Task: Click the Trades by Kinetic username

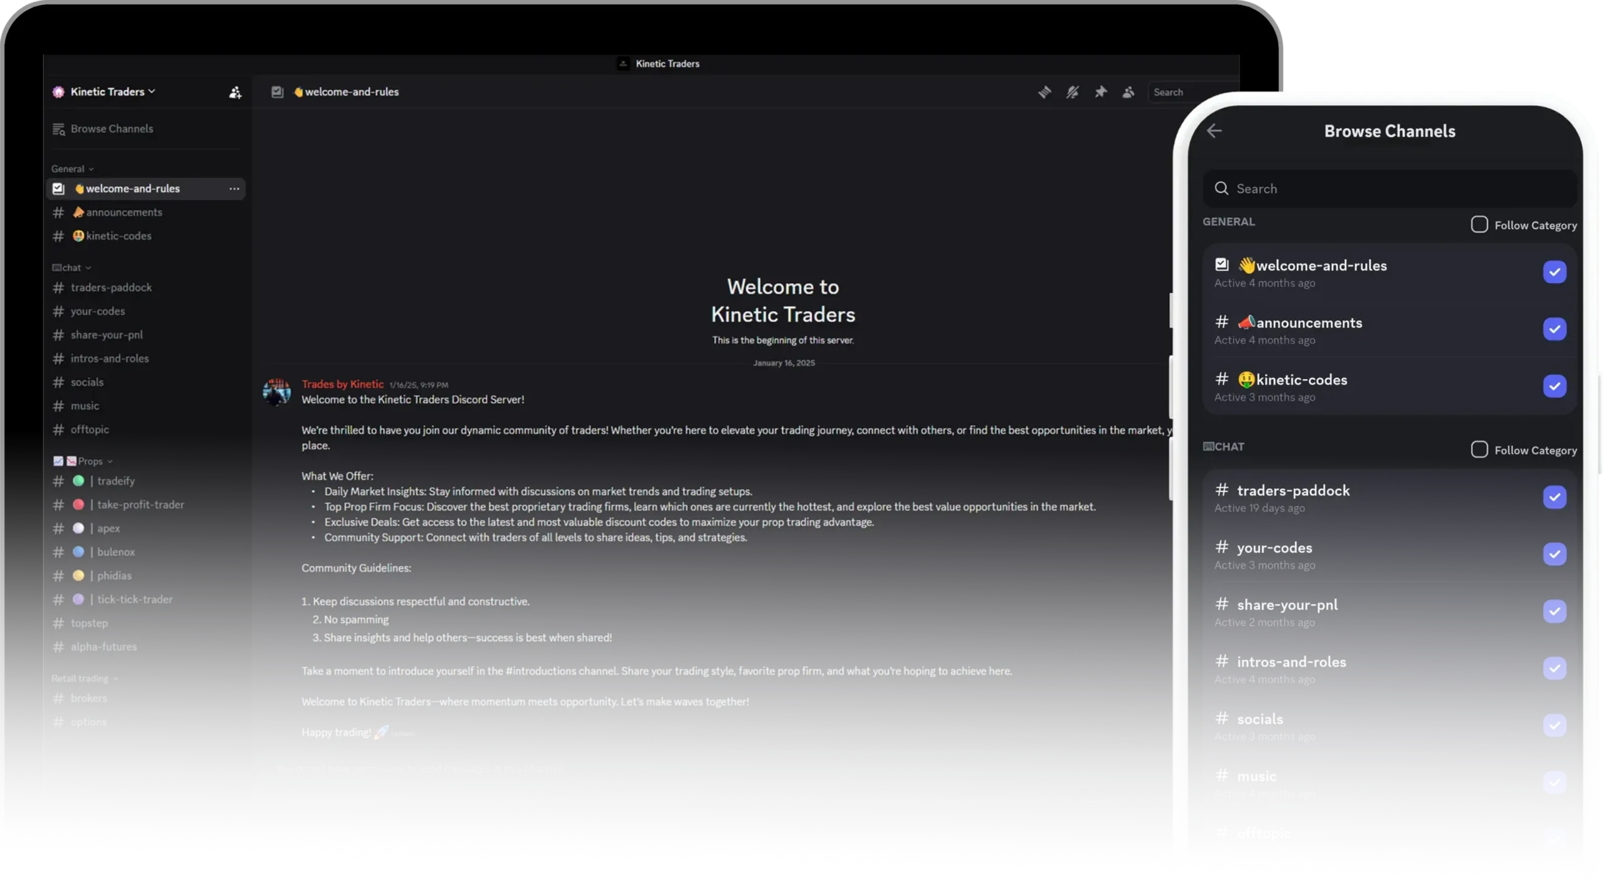Action: point(342,384)
